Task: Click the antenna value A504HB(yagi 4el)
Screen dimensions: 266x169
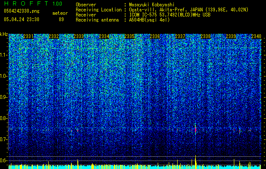Action: tap(149, 20)
